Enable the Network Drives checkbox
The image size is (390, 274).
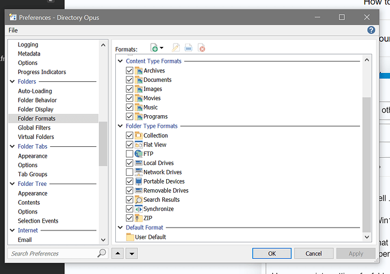[129, 172]
